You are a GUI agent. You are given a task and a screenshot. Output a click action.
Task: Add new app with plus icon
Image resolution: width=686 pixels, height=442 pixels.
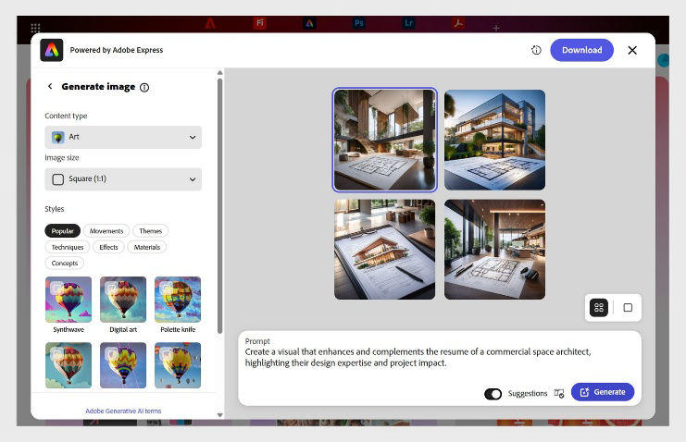pos(495,28)
